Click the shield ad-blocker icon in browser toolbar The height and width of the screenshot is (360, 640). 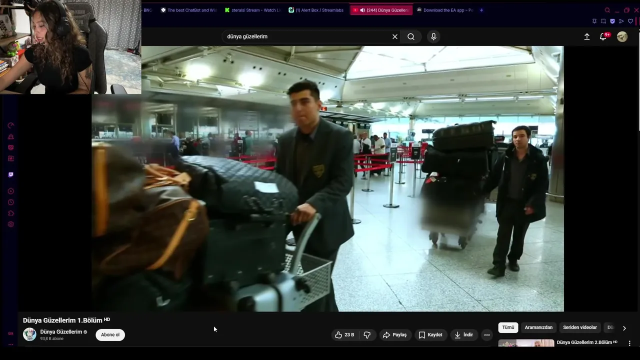coord(612,21)
